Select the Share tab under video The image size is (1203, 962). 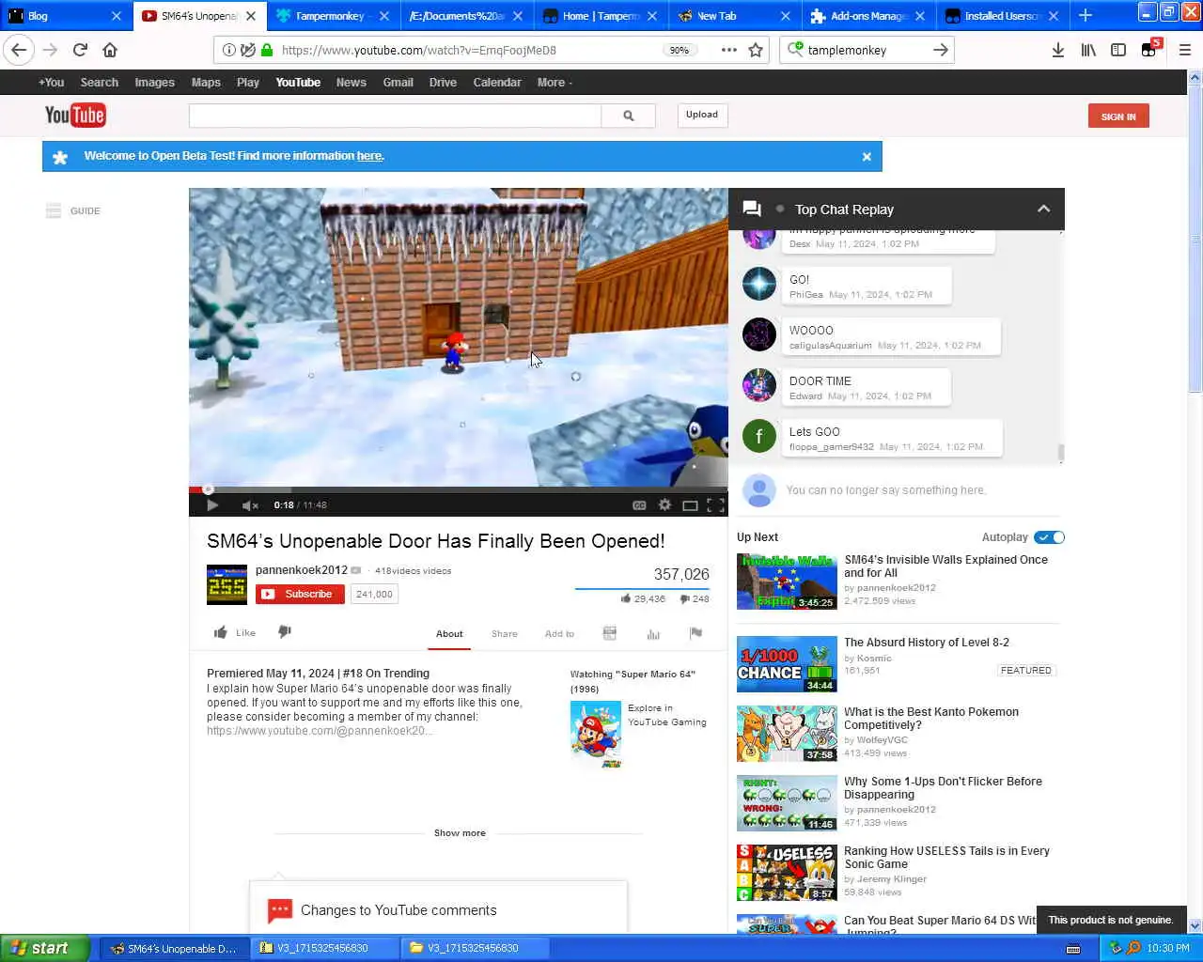(x=505, y=634)
